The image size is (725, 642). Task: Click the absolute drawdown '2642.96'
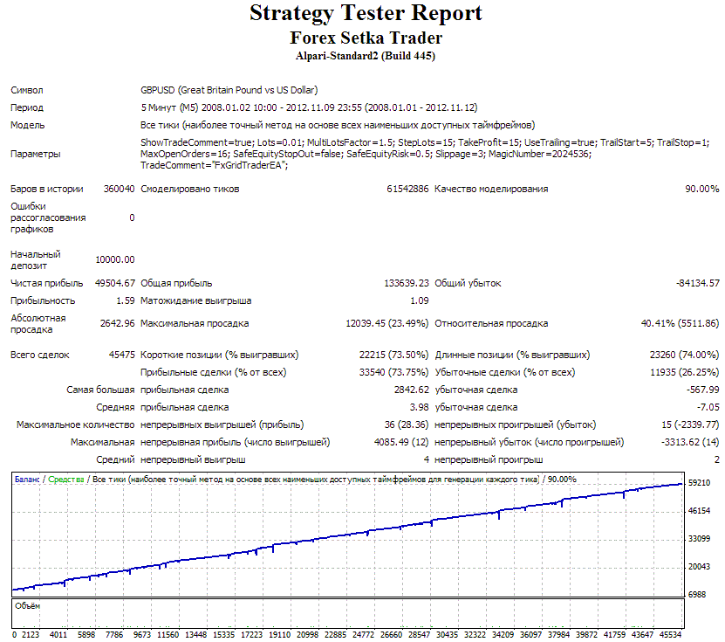[x=118, y=323]
